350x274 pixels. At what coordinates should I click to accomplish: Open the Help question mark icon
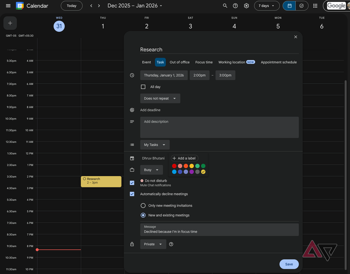point(235,6)
